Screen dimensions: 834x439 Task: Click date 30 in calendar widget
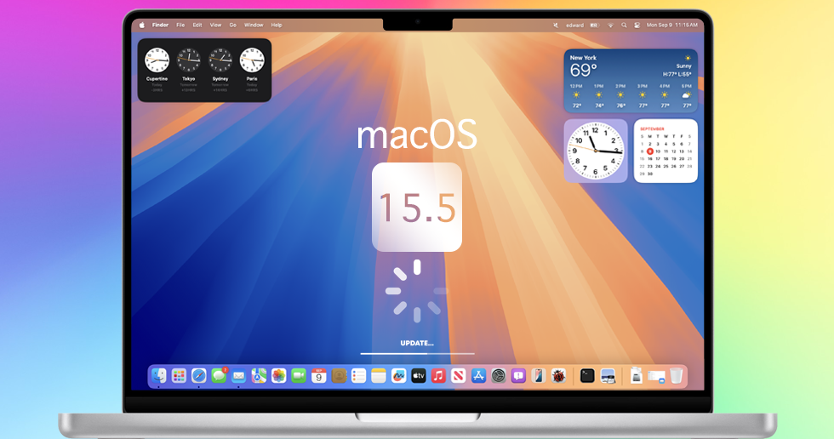pyautogui.click(x=650, y=174)
